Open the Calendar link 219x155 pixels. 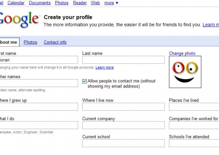point(16,3)
